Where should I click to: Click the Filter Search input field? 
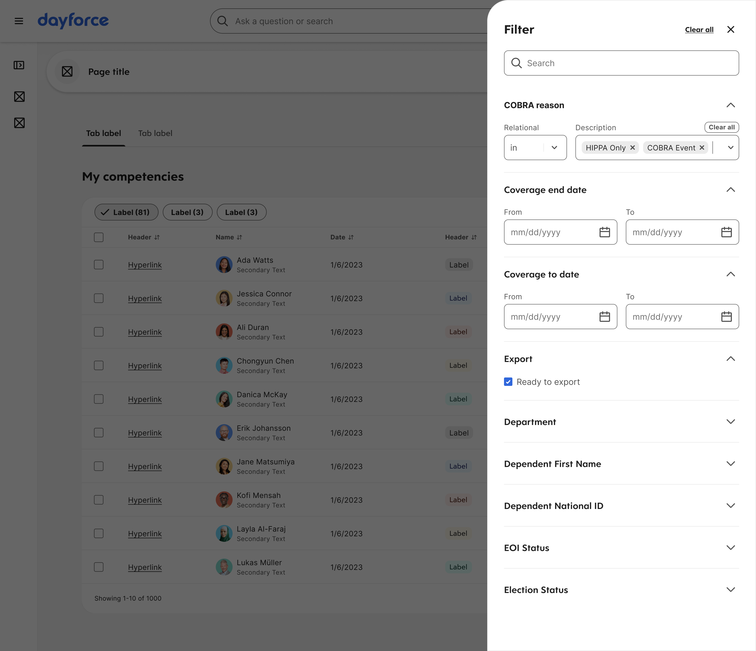pyautogui.click(x=621, y=63)
